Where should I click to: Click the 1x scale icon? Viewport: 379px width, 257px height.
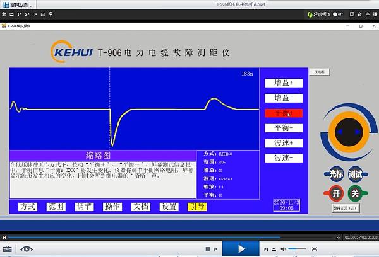point(20,14)
